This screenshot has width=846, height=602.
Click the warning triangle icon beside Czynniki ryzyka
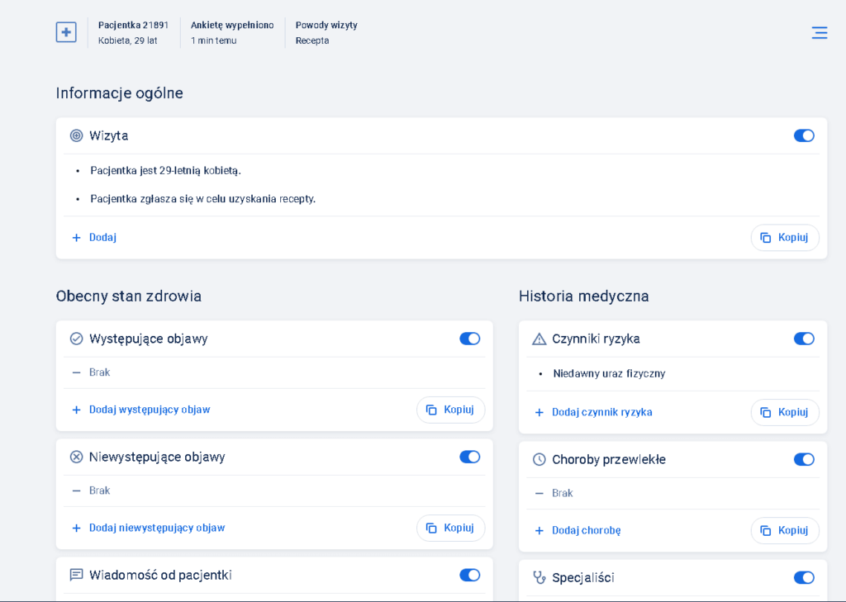tap(539, 339)
